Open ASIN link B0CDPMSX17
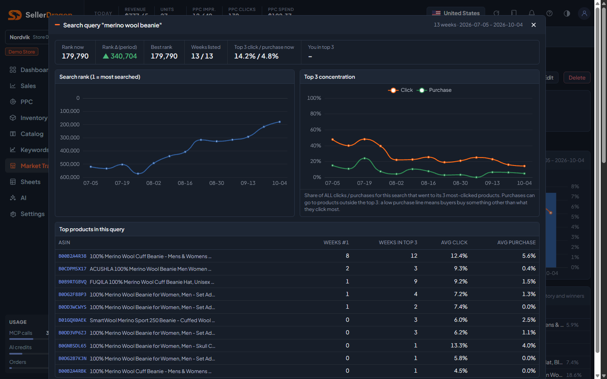 click(73, 269)
